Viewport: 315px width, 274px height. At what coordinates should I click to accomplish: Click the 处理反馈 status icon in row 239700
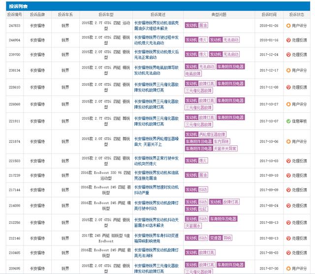[x=288, y=55]
